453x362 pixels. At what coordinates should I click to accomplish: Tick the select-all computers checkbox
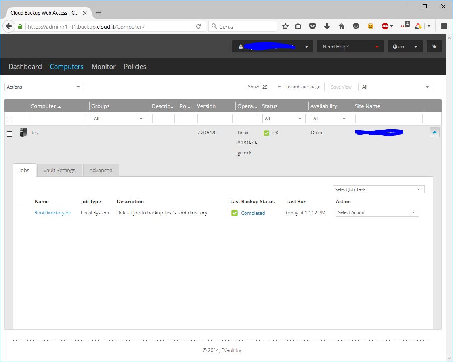coord(10,119)
